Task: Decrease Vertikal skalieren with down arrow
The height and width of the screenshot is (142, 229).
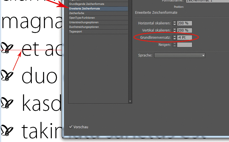Action: tap(175, 32)
